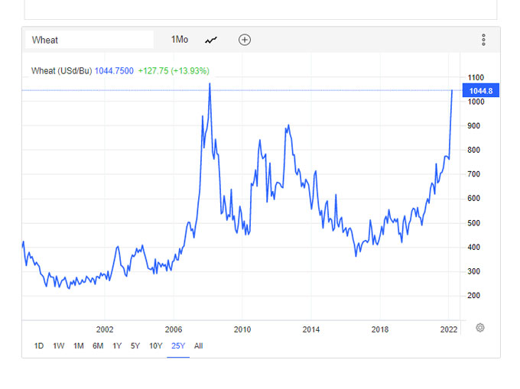
Task: Expand the 1Mo interval dropdown
Action: (179, 40)
